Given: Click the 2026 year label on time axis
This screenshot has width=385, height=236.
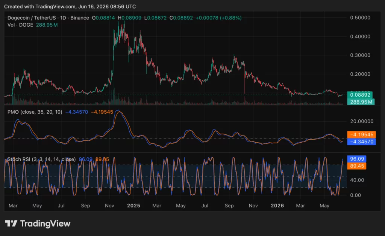Looking at the screenshot, I should (277, 206).
